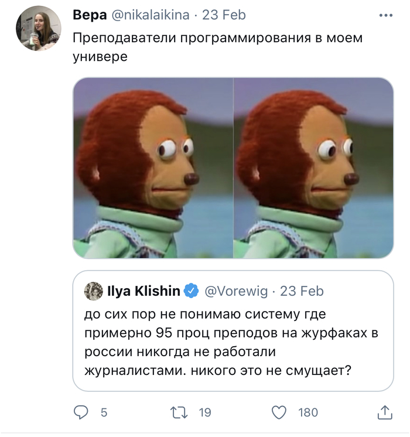Click the reply speech bubble icon

[x=80, y=413]
